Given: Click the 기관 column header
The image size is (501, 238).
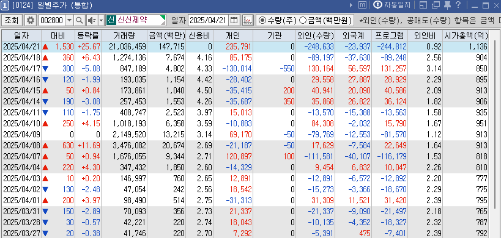Looking at the screenshot, I should pyautogui.click(x=275, y=35).
